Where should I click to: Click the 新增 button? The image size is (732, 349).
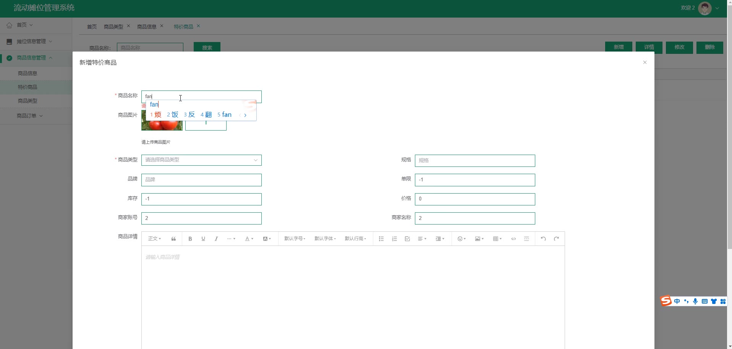[619, 47]
